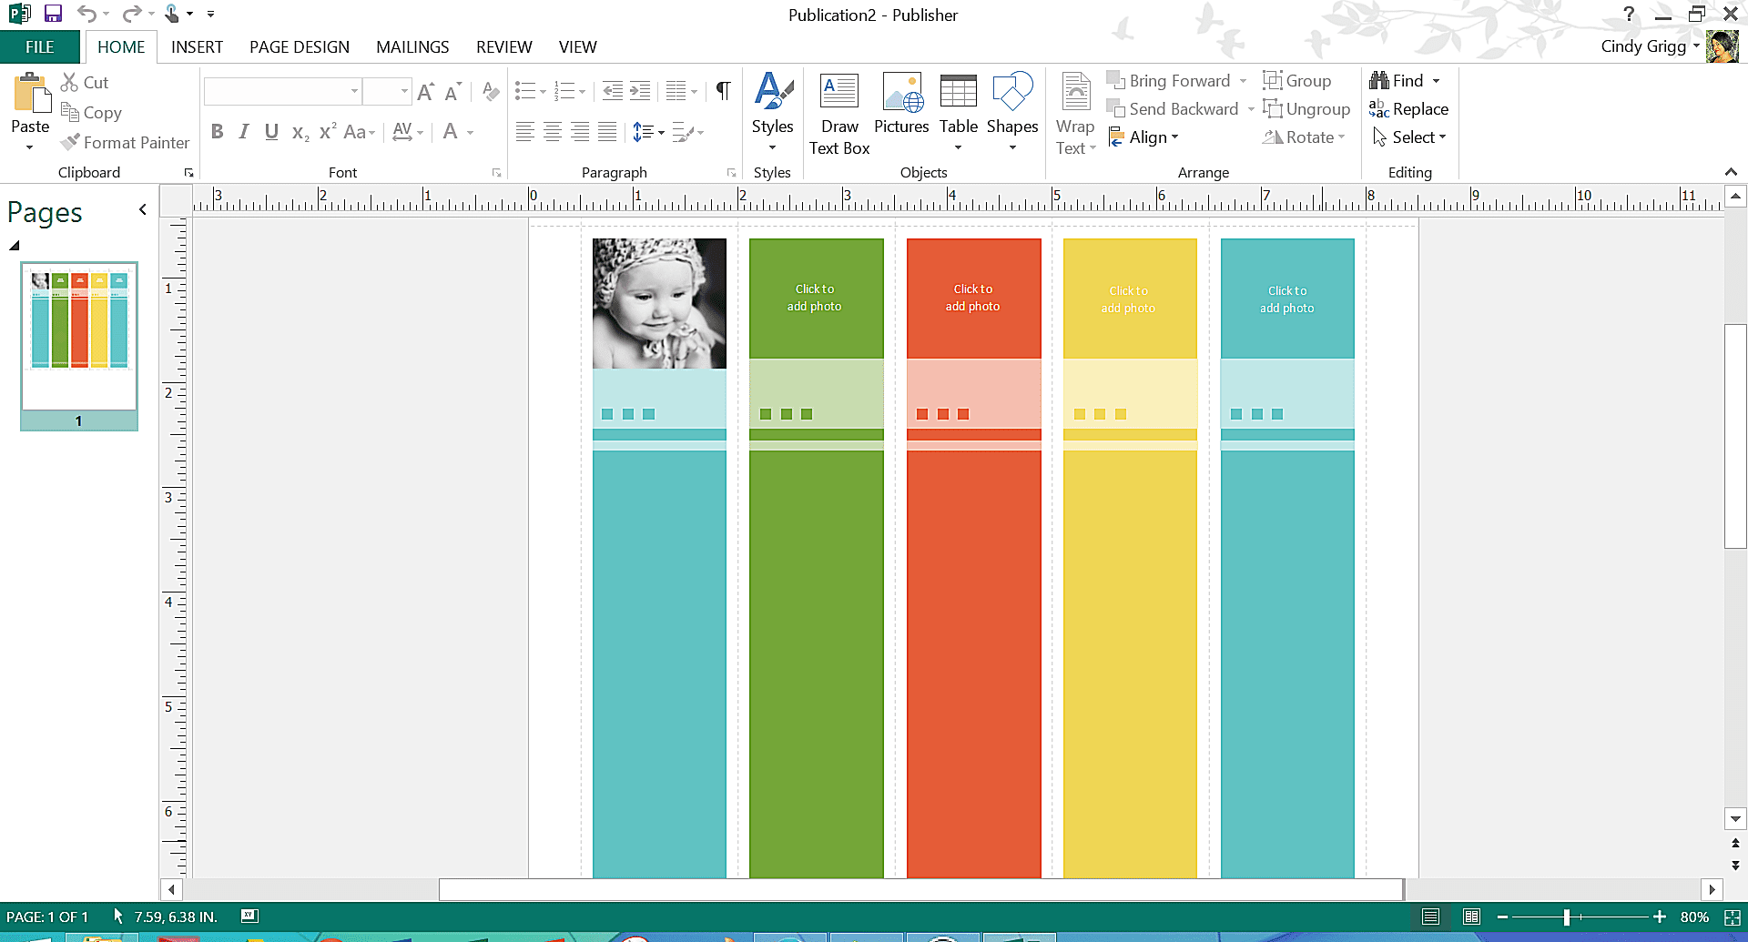The height and width of the screenshot is (942, 1748).
Task: Align text right
Action: tap(580, 132)
